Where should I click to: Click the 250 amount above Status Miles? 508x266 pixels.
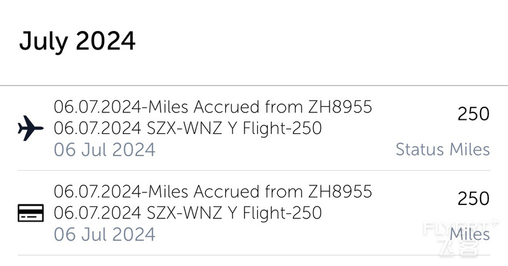(x=473, y=114)
